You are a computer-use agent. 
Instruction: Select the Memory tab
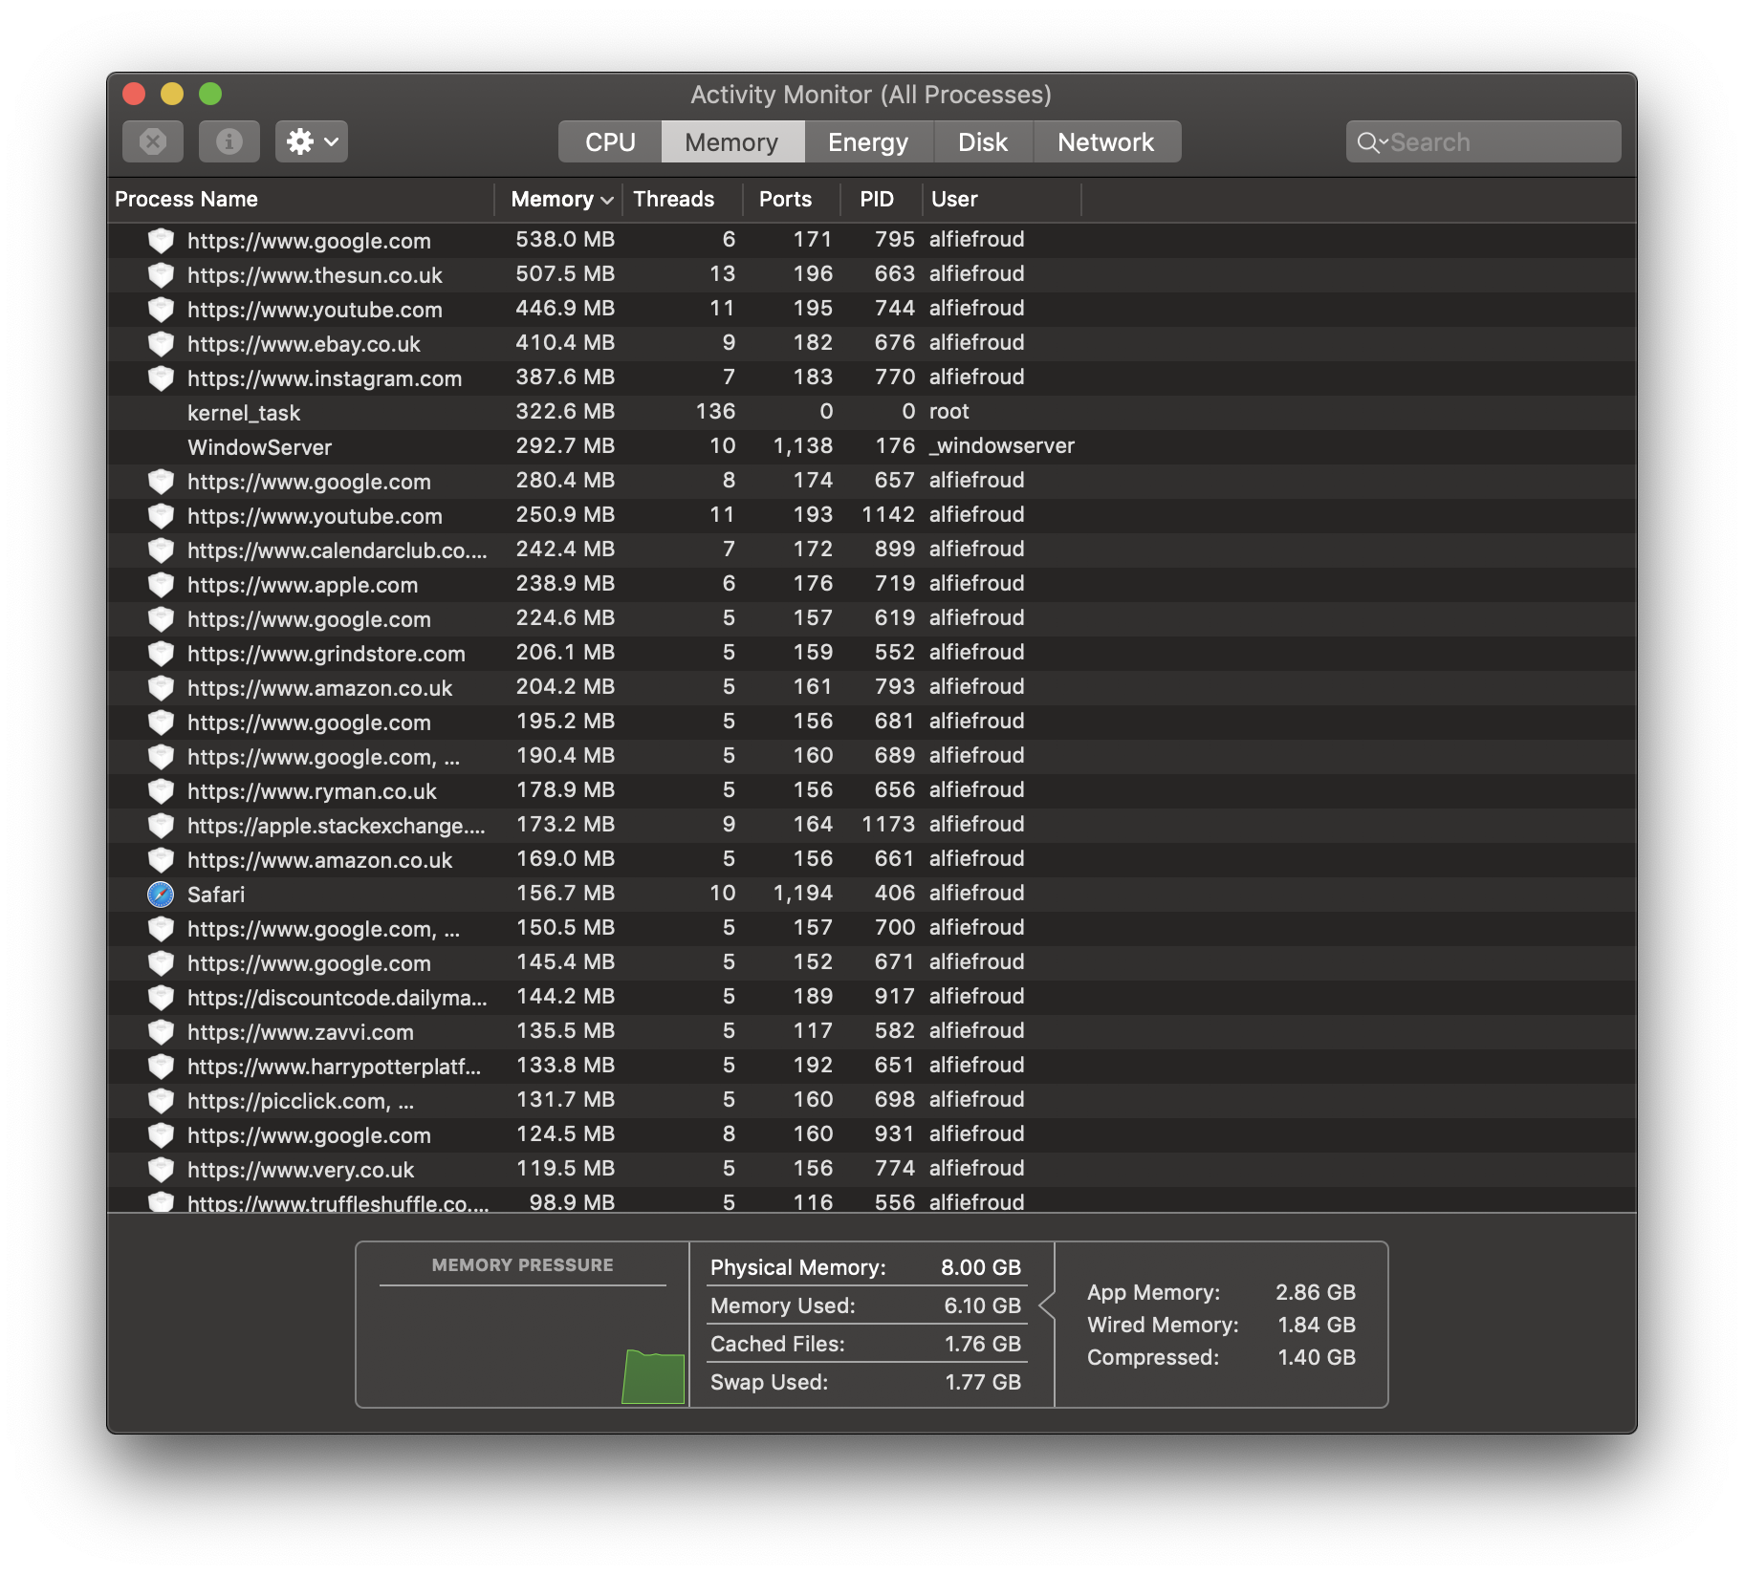pos(731,141)
